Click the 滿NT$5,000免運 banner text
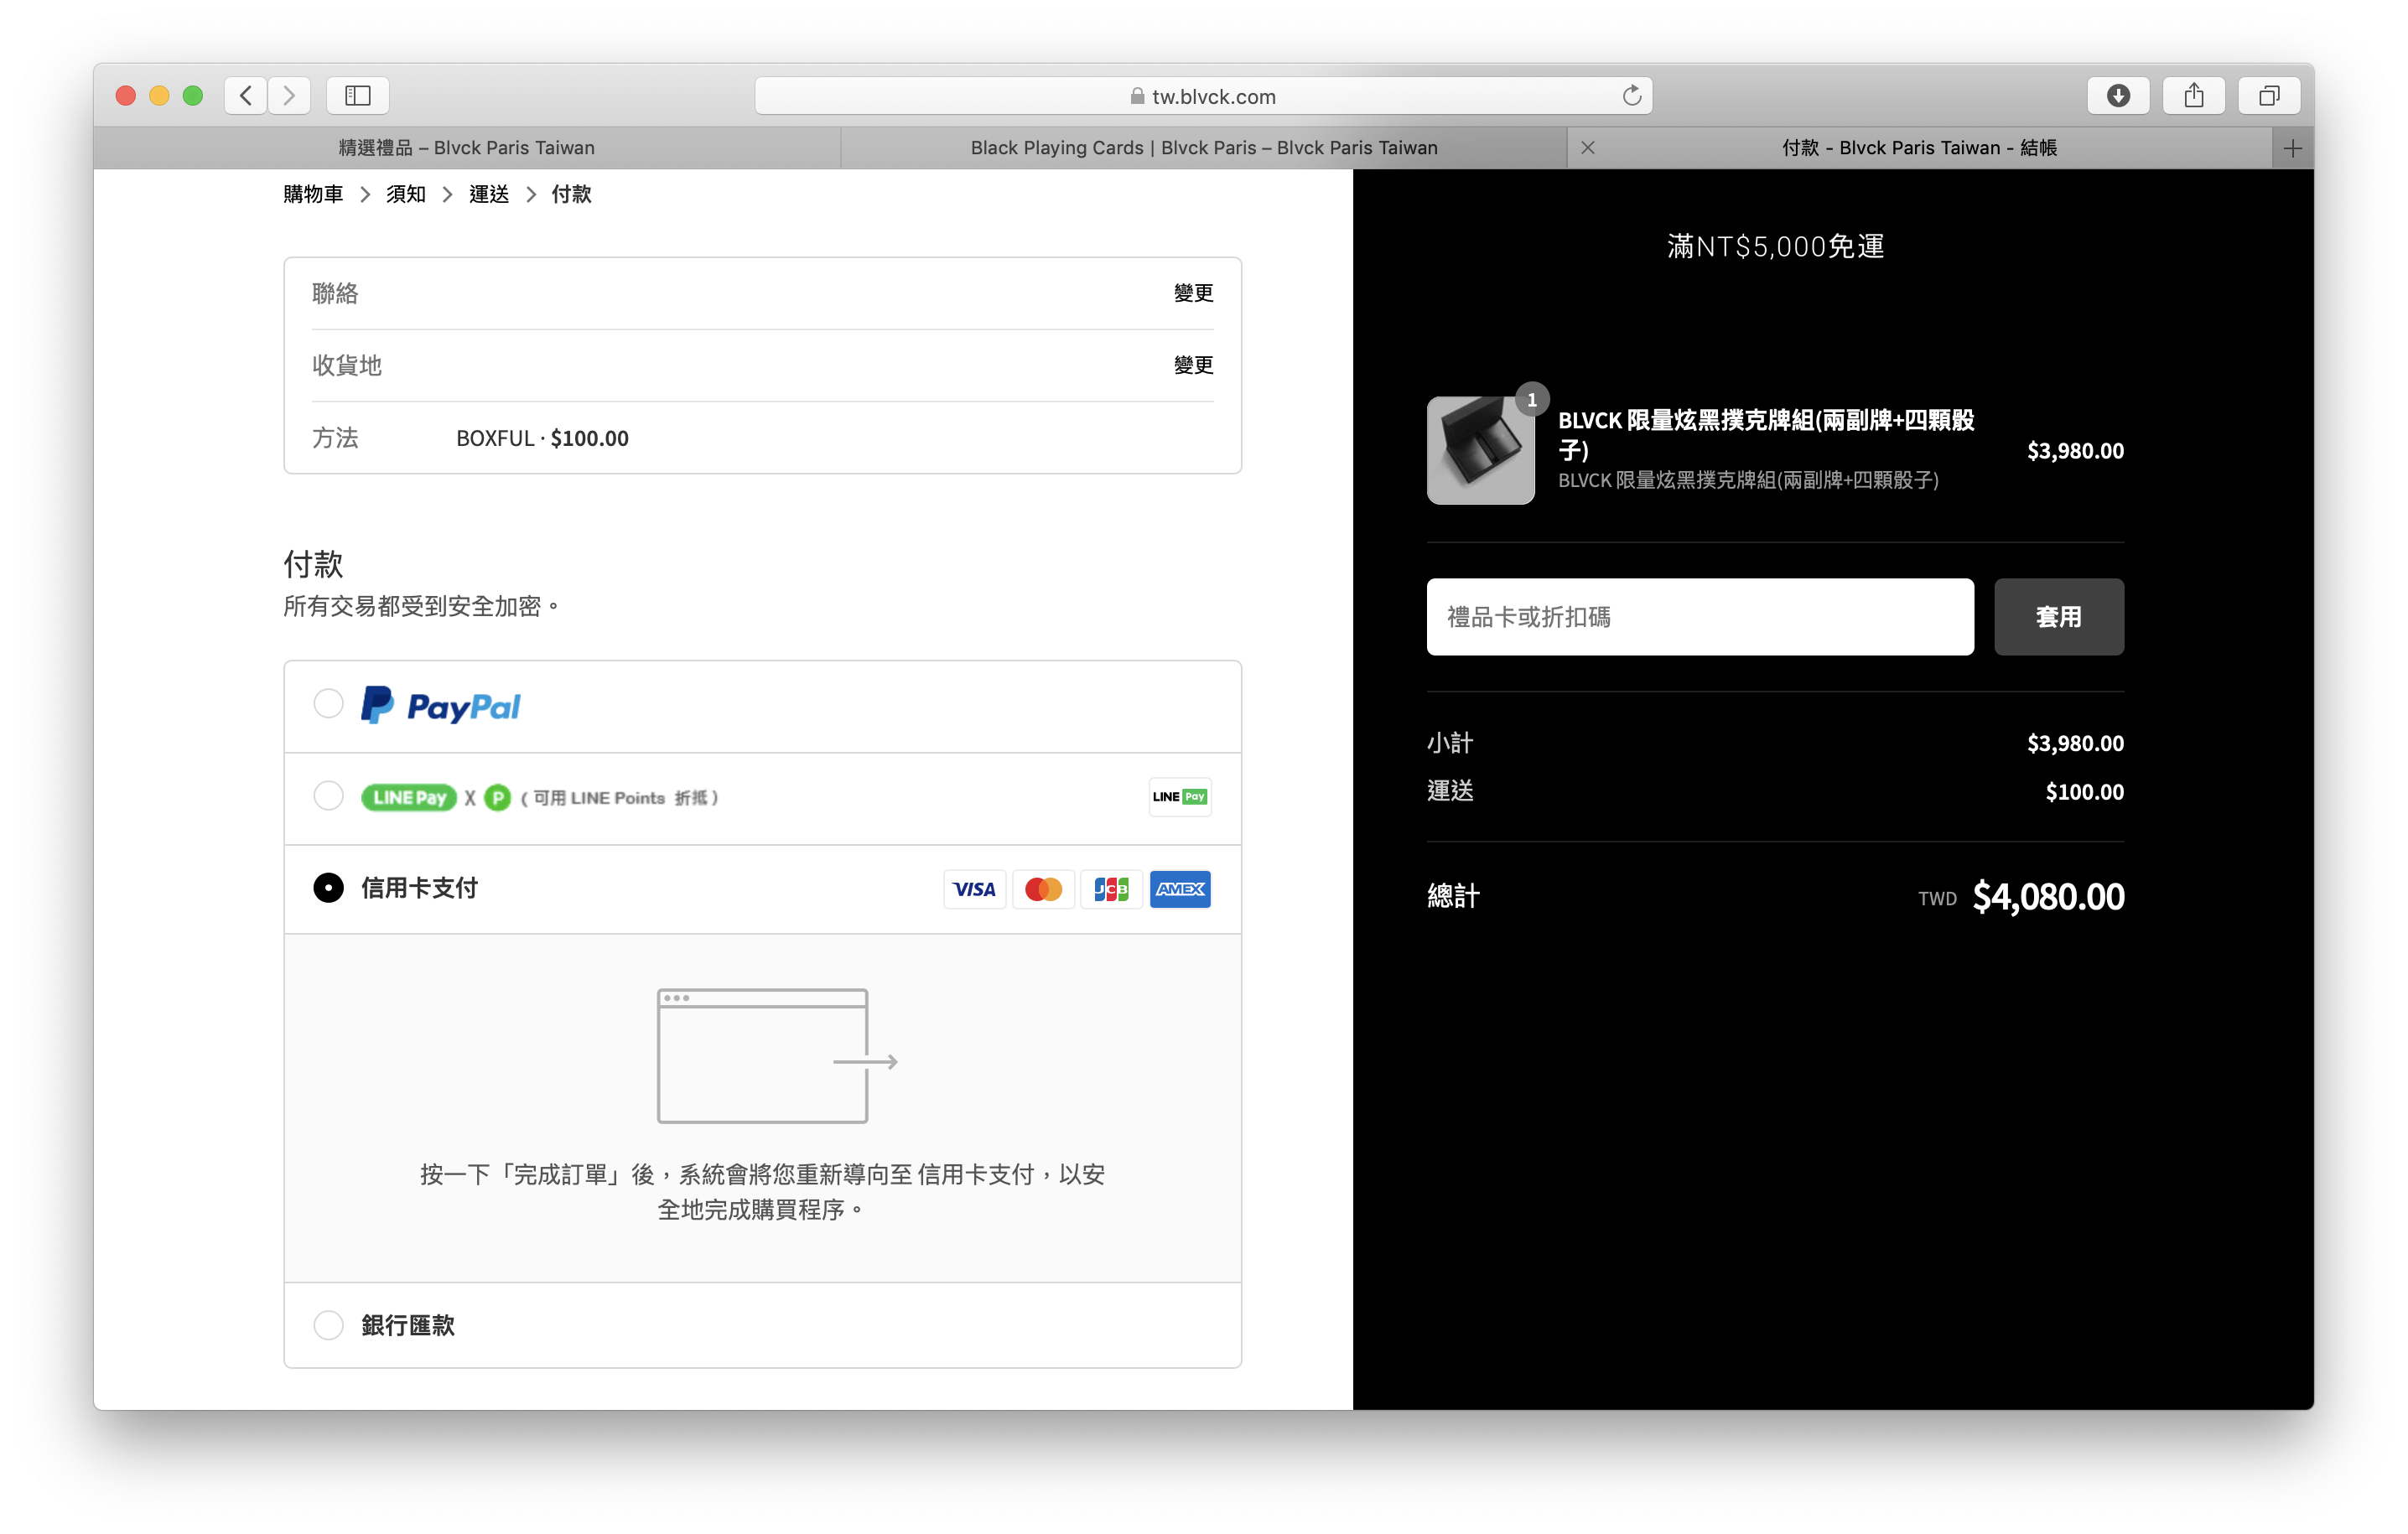 click(x=1775, y=246)
